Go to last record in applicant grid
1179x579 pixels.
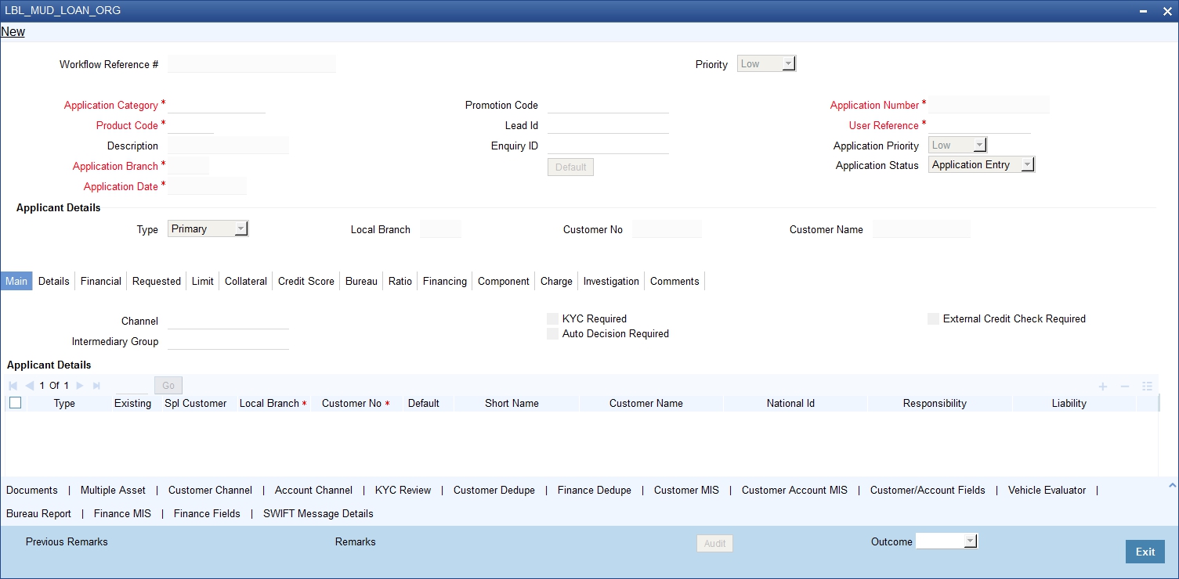pyautogui.click(x=97, y=386)
